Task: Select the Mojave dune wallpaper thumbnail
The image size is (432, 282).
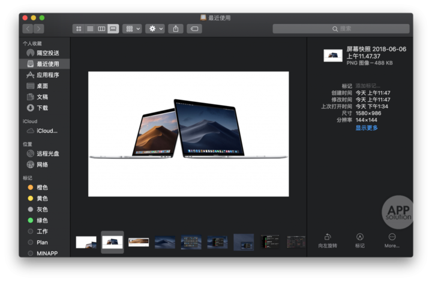Action: click(x=165, y=242)
